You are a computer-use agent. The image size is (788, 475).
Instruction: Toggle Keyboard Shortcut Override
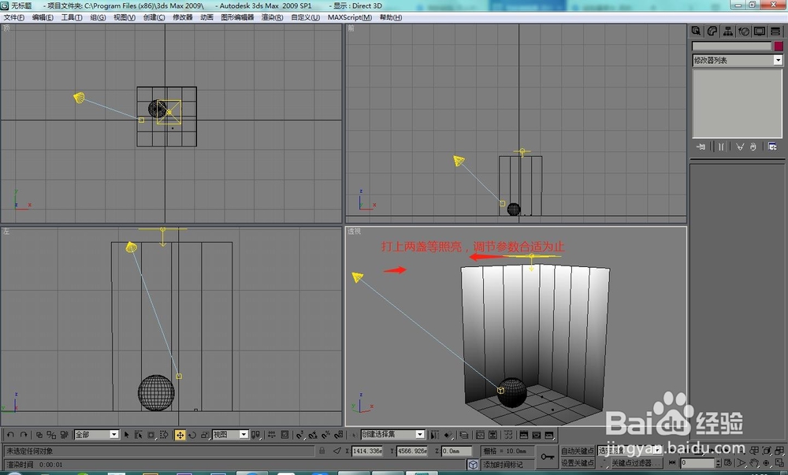284,435
